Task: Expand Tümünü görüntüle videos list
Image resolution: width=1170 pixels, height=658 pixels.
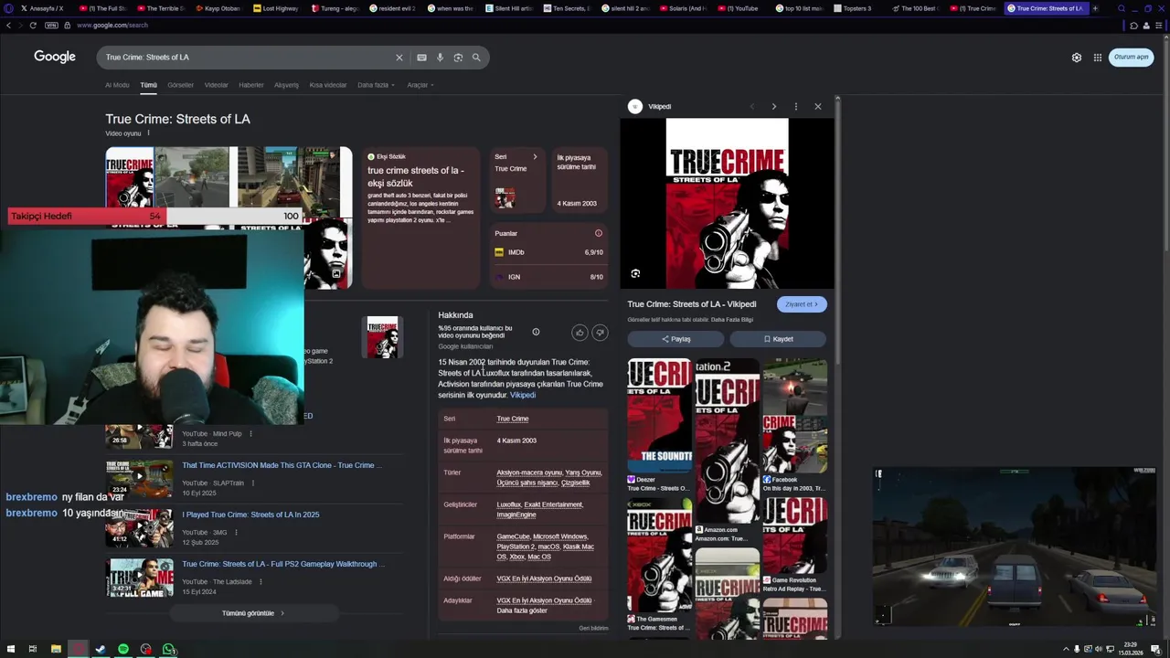Action: click(x=253, y=613)
